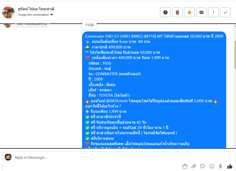Click the line เกียร์ : ธรรมดา
The width and height of the screenshot is (236, 171).
click(100, 90)
